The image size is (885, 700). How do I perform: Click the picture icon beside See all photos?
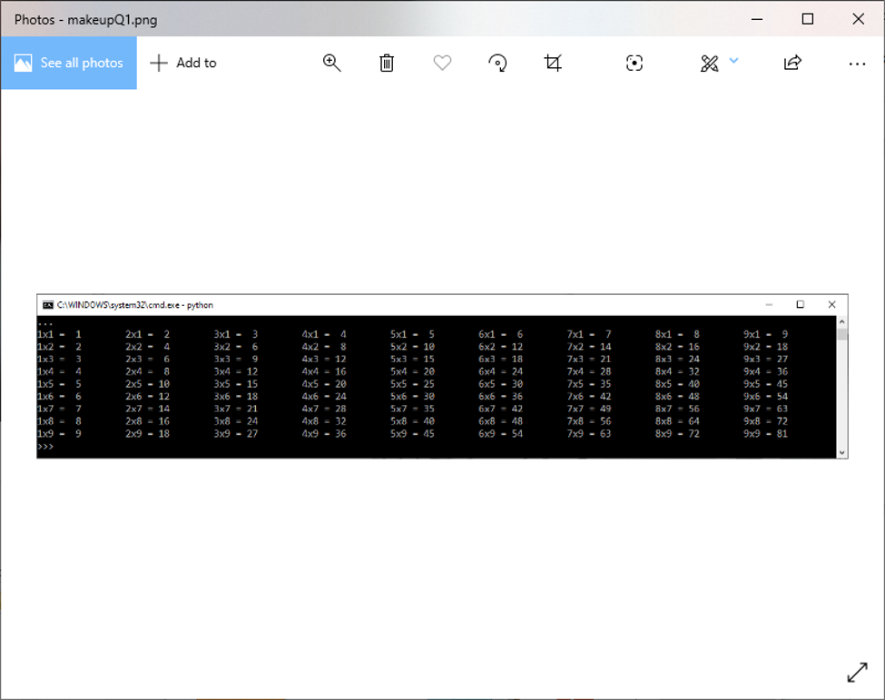[25, 63]
